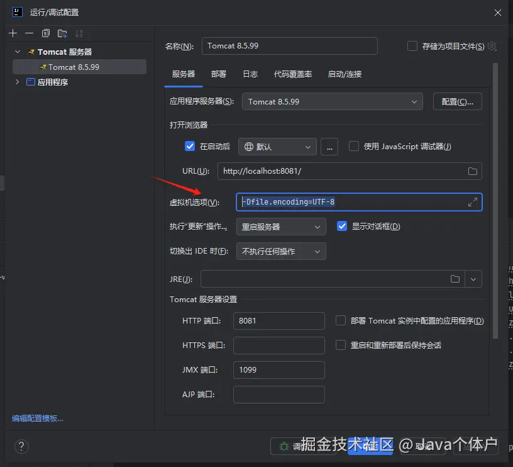The width and height of the screenshot is (513, 467).
Task: Open the default browser dropdown
Action: coord(277,147)
